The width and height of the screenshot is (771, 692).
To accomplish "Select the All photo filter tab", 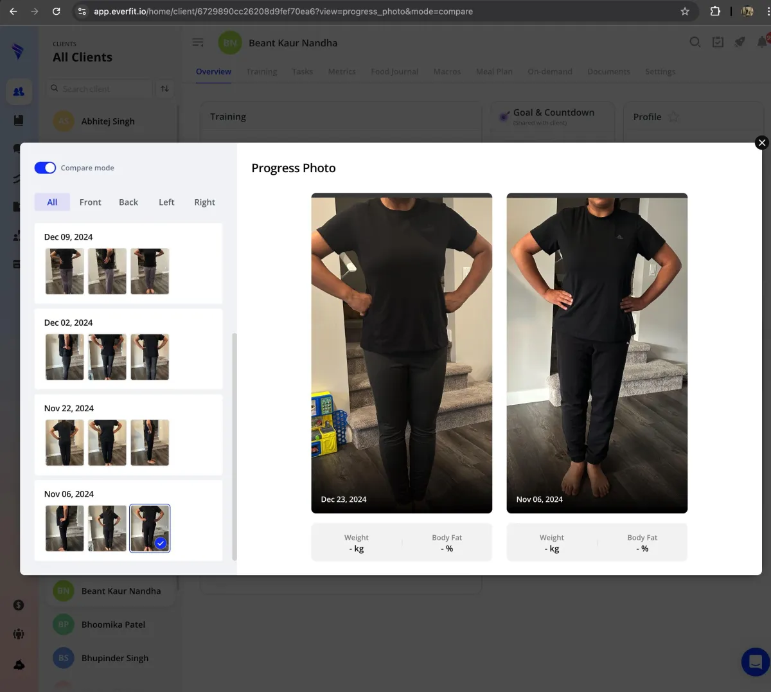I will coord(52,202).
